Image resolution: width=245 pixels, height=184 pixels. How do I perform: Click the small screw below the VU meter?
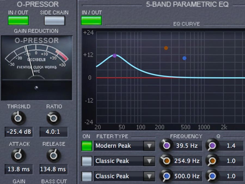pos(36,88)
